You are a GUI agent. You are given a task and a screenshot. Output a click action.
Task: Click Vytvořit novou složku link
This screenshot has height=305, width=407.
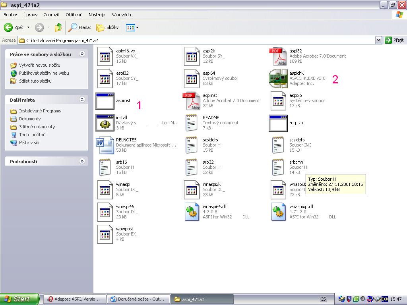(x=39, y=65)
